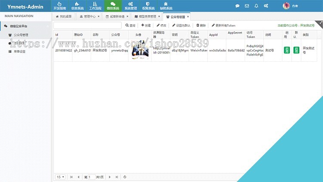Viewport: 323px width, 182px height.
Task: Go to the last page
Action: pos(117,177)
